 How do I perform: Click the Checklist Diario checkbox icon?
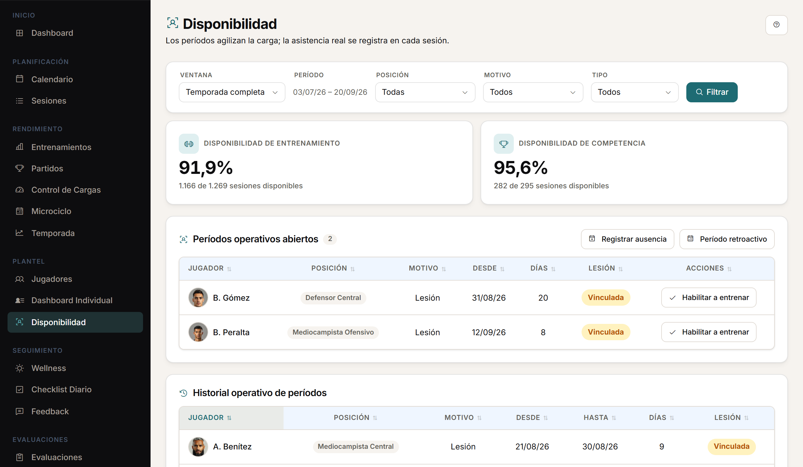(19, 389)
